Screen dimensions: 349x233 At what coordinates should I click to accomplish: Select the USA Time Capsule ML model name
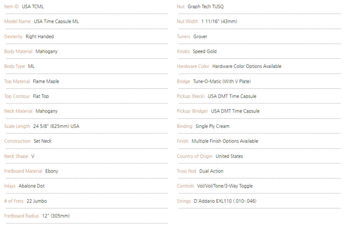56,21
